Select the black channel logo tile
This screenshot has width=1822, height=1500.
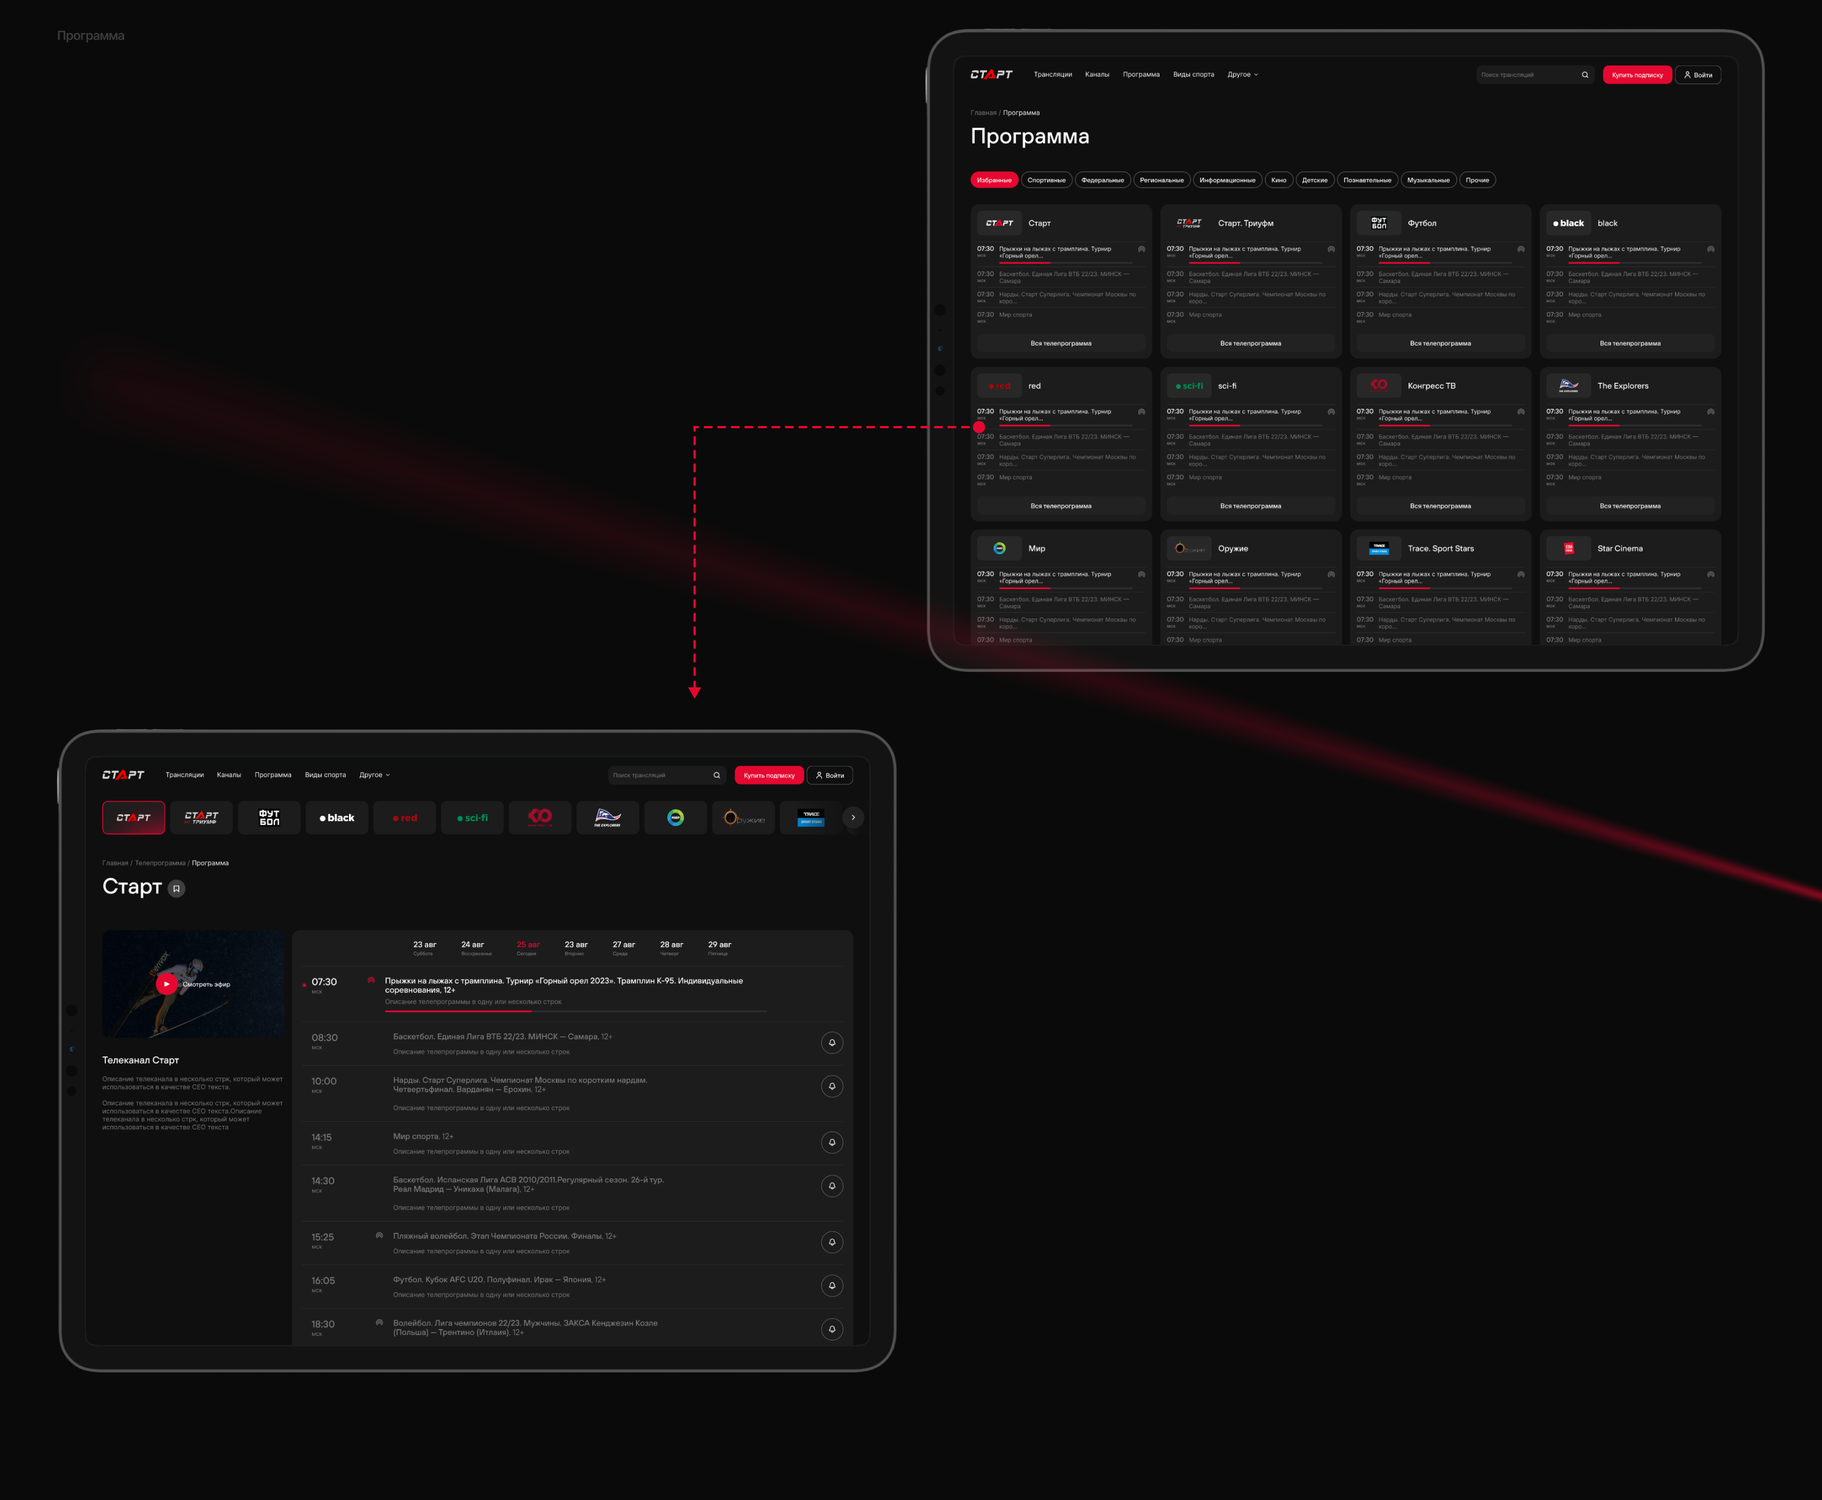coord(337,817)
